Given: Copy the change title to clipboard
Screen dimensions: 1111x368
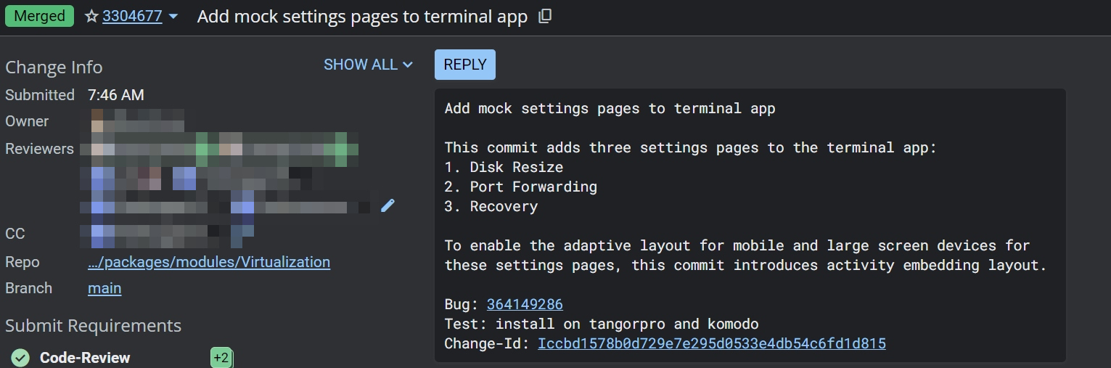Looking at the screenshot, I should click(545, 16).
